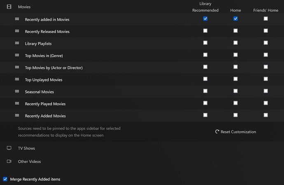284x185 pixels.
Task: Click the Friends' Home column header
Action: coord(266,10)
